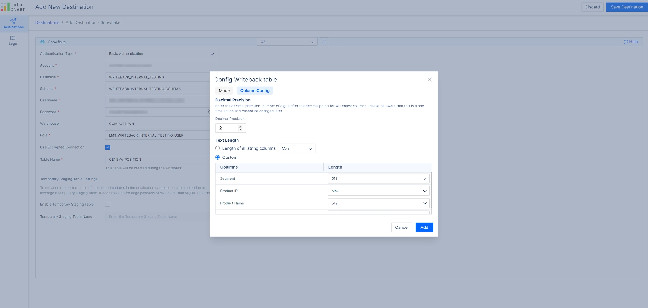Switch to the Mode tab
The width and height of the screenshot is (648, 308).
(x=224, y=90)
